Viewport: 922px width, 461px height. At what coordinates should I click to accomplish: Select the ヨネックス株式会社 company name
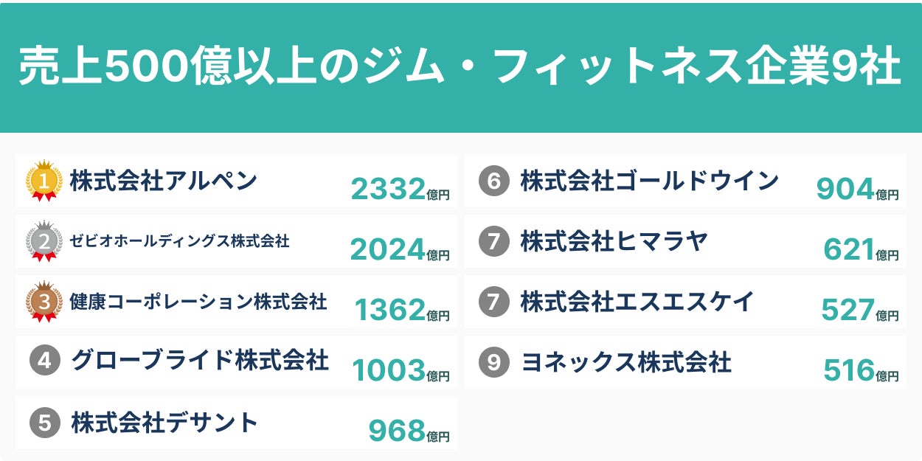625,362
